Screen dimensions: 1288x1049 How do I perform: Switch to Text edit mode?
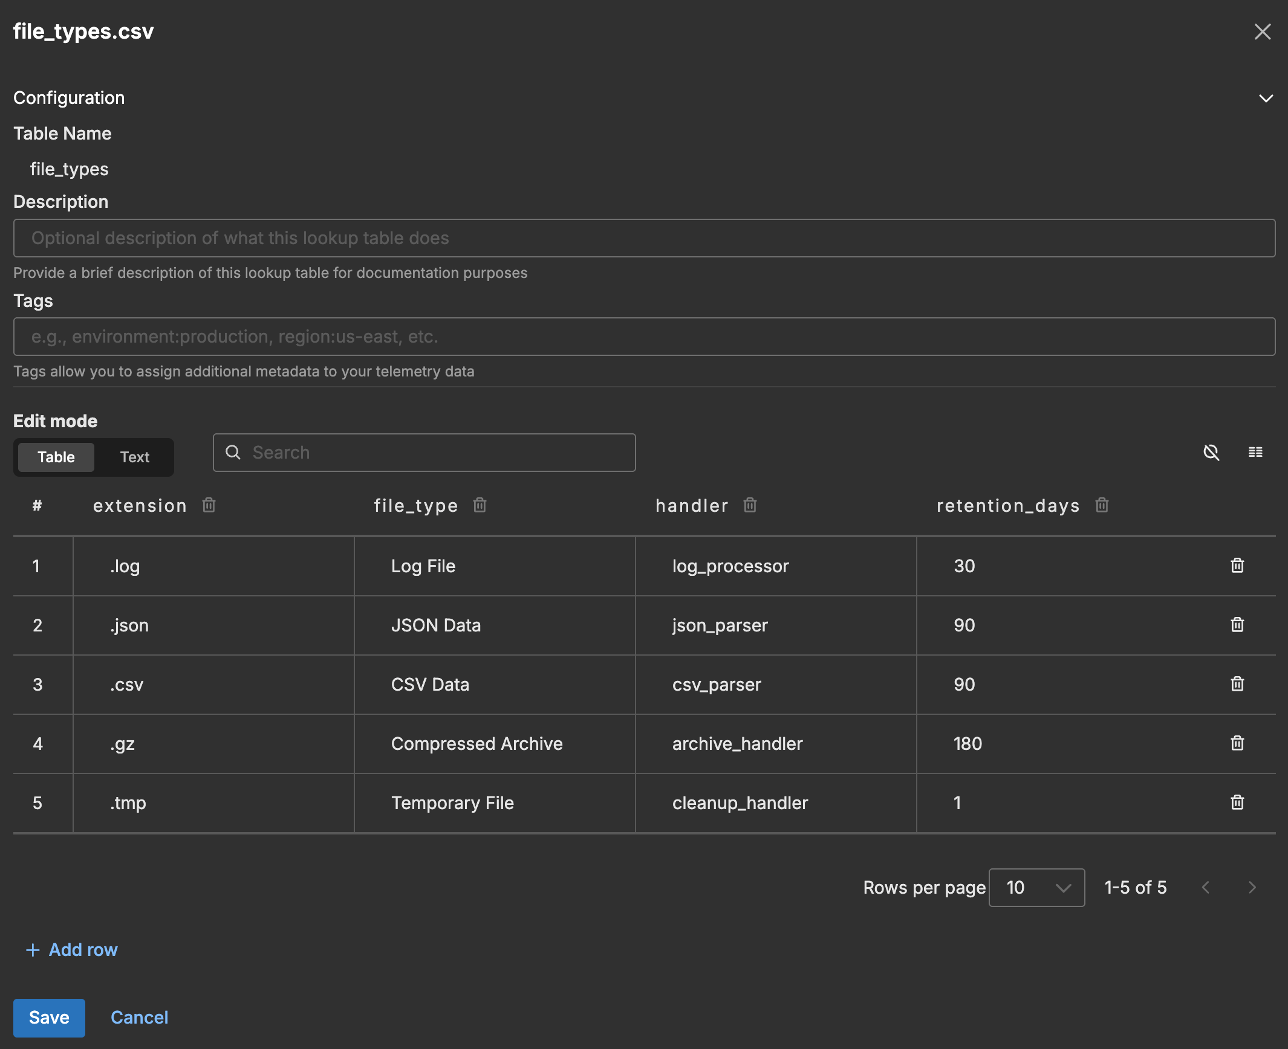pyautogui.click(x=134, y=457)
